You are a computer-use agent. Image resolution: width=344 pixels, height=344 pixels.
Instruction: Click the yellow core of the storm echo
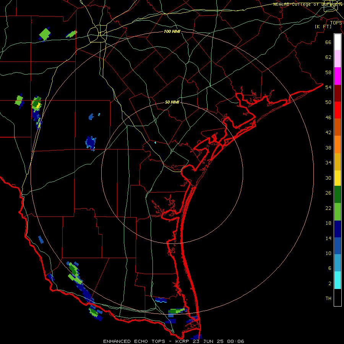click(x=38, y=105)
